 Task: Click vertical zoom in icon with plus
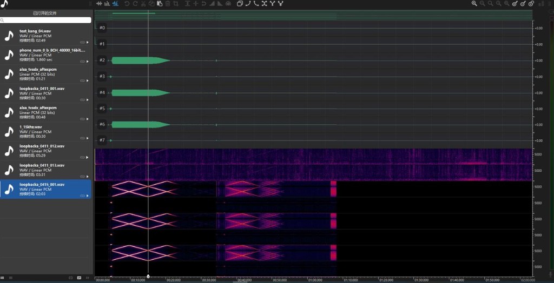pos(515,4)
